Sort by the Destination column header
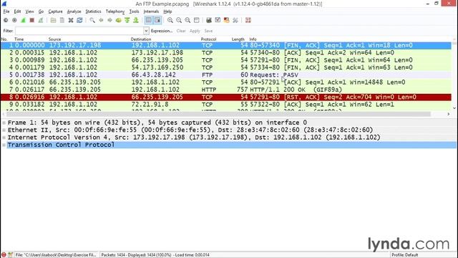Viewport: 458px width, 258px height. pos(141,39)
